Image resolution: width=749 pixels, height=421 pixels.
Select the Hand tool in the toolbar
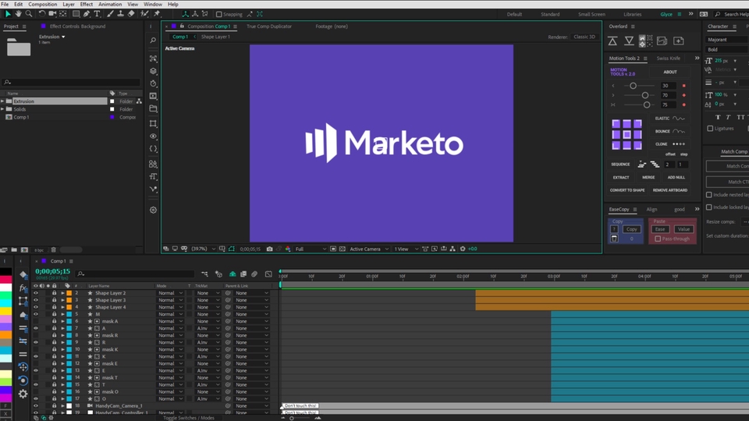click(x=19, y=13)
